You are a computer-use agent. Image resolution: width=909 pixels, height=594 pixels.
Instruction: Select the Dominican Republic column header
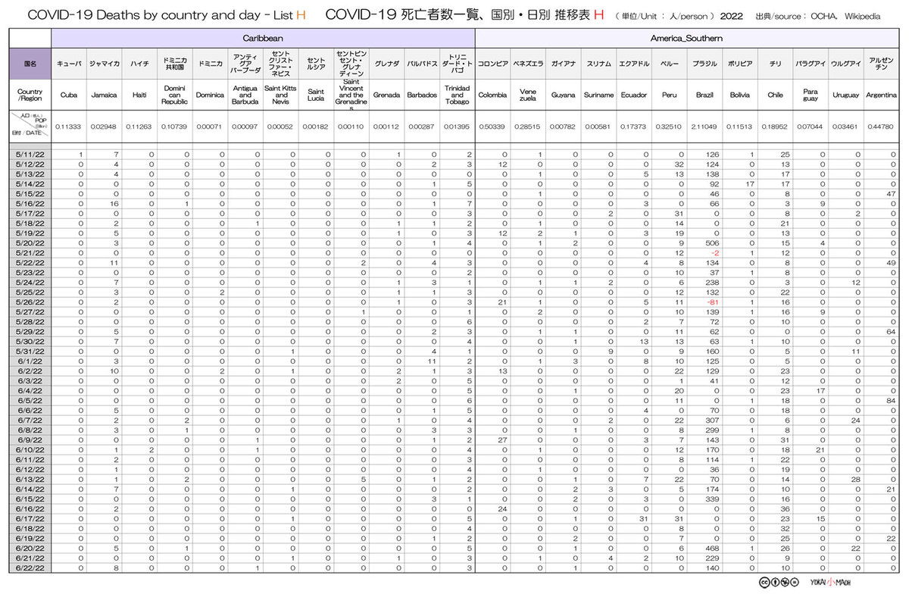point(174,96)
